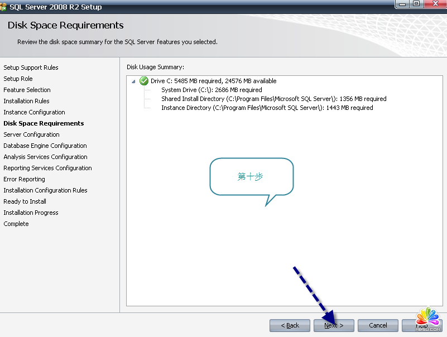
Task: Go to Feature Selection step
Action: [x=27, y=90]
